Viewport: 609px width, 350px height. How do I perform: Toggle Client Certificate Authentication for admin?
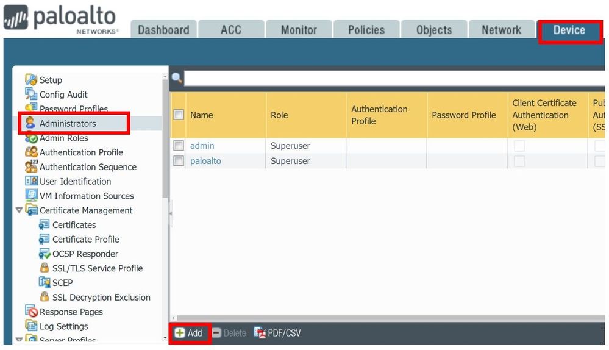pyautogui.click(x=519, y=146)
